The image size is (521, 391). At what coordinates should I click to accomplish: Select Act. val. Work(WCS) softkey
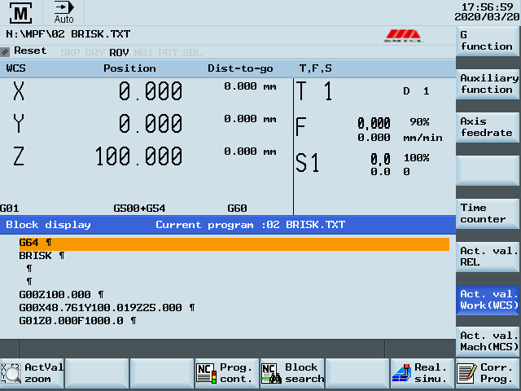coord(487,300)
